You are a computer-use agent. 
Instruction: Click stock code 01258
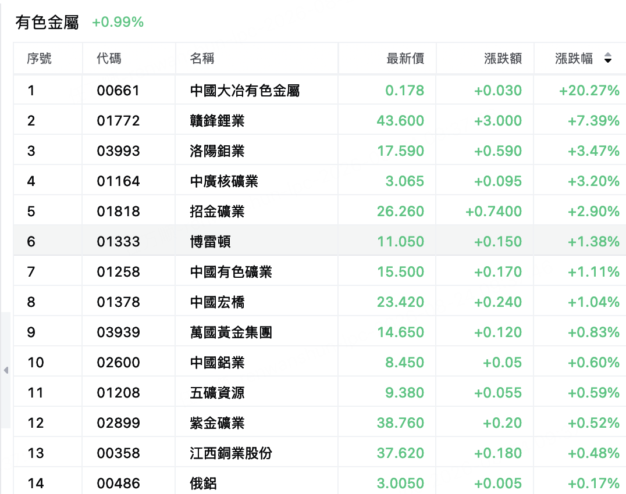[x=118, y=272]
